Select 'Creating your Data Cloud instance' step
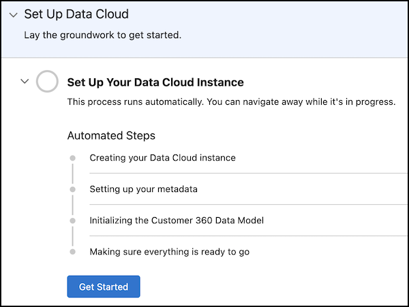Image resolution: width=409 pixels, height=307 pixels. (x=162, y=158)
